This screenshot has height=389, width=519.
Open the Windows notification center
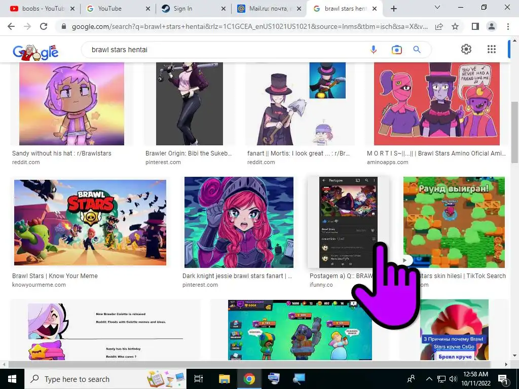click(x=503, y=379)
